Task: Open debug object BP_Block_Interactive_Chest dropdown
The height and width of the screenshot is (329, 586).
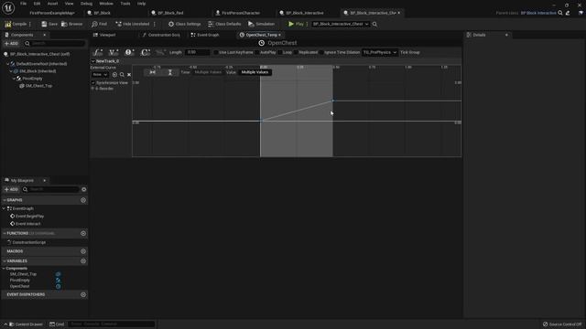Action: [341, 24]
